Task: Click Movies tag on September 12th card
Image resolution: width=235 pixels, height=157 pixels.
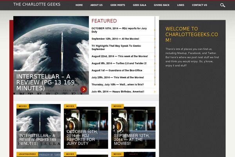Action: (x=117, y=106)
